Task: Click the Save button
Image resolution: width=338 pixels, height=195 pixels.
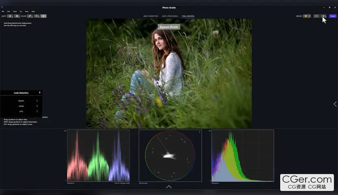Action: coord(332,16)
